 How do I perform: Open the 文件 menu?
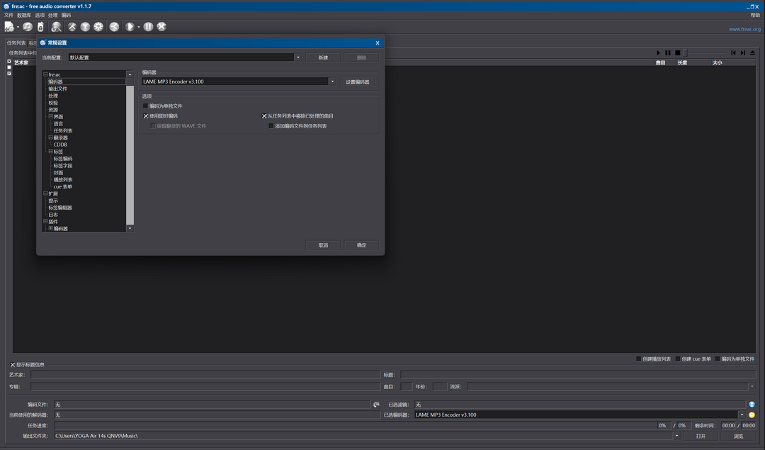pyautogui.click(x=8, y=15)
